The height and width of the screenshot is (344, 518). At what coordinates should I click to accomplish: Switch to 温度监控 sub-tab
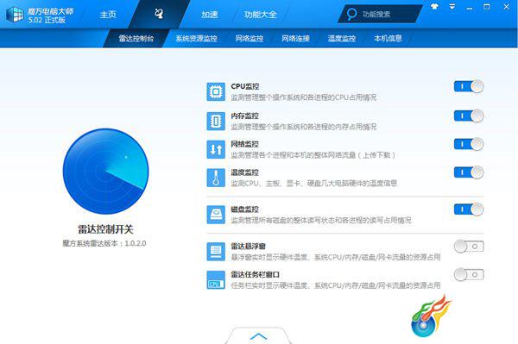(x=342, y=38)
